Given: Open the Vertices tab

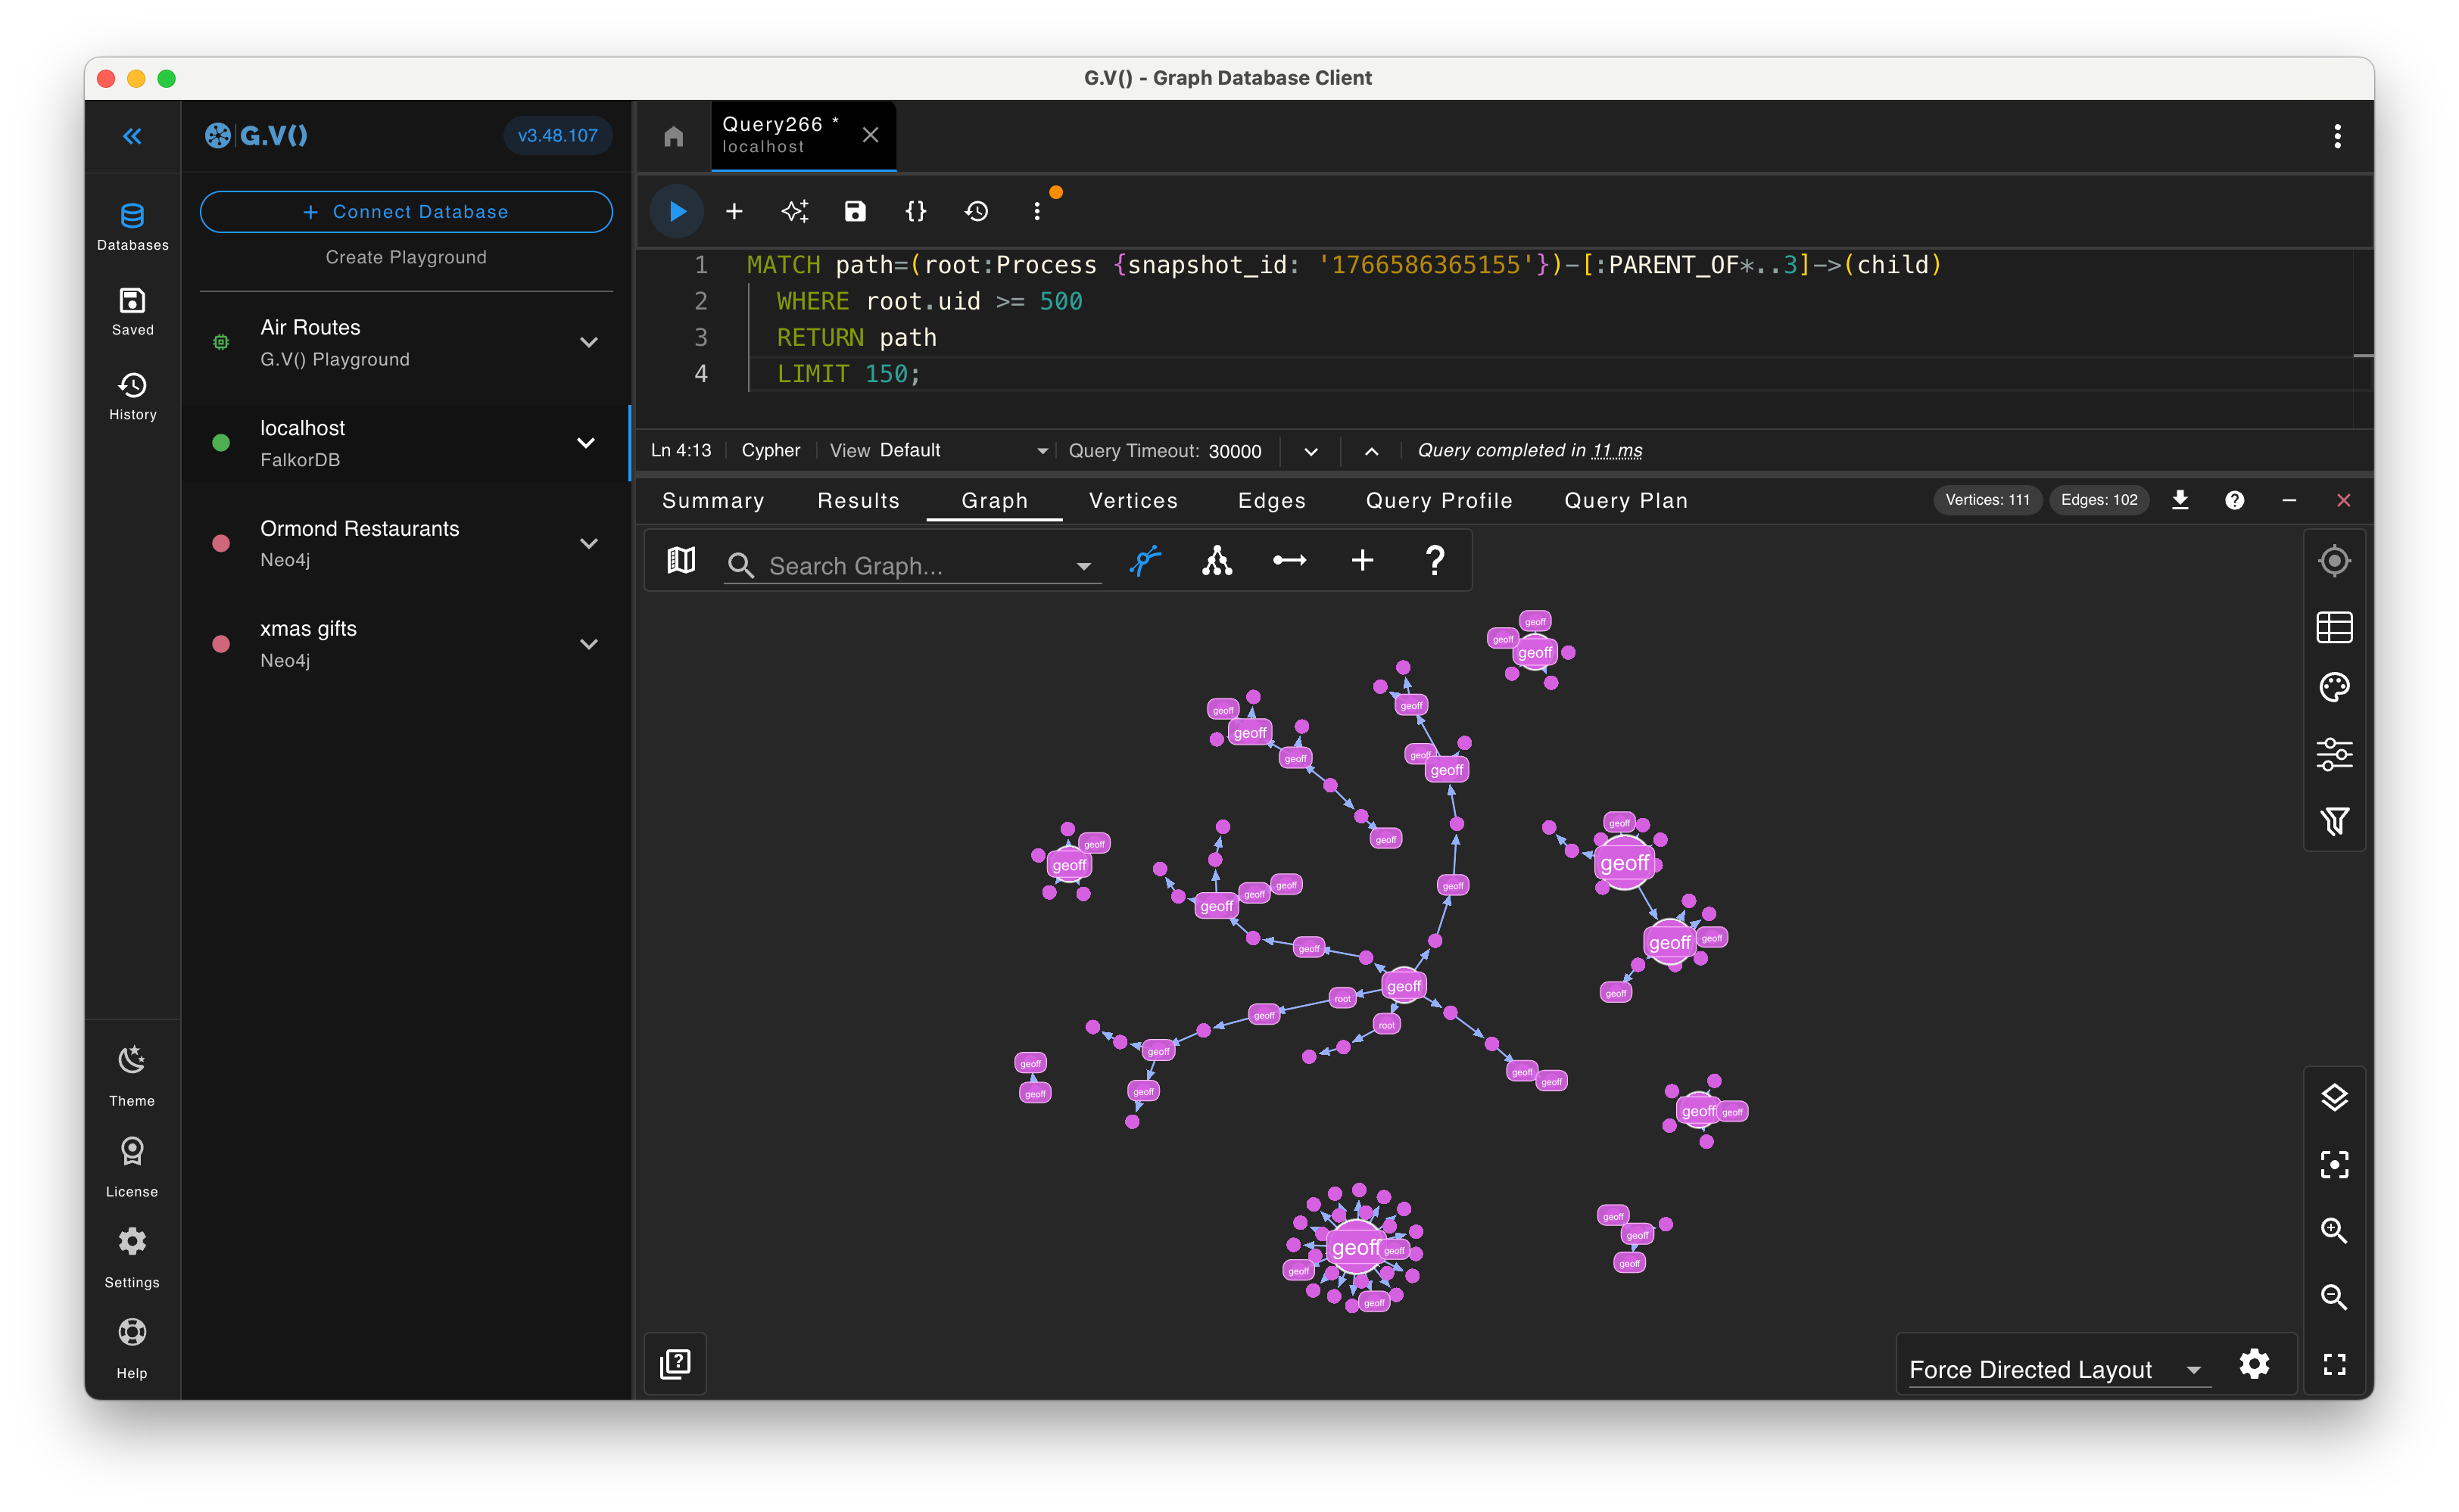Looking at the screenshot, I should pyautogui.click(x=1133, y=500).
